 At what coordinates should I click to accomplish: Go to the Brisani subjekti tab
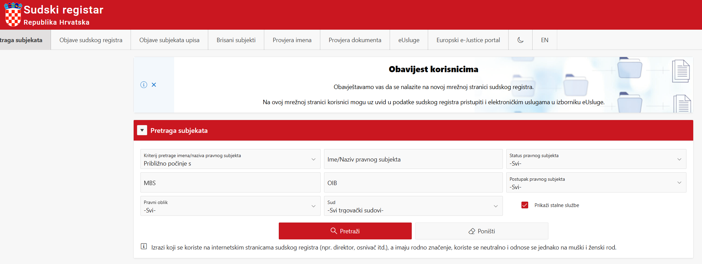click(236, 40)
